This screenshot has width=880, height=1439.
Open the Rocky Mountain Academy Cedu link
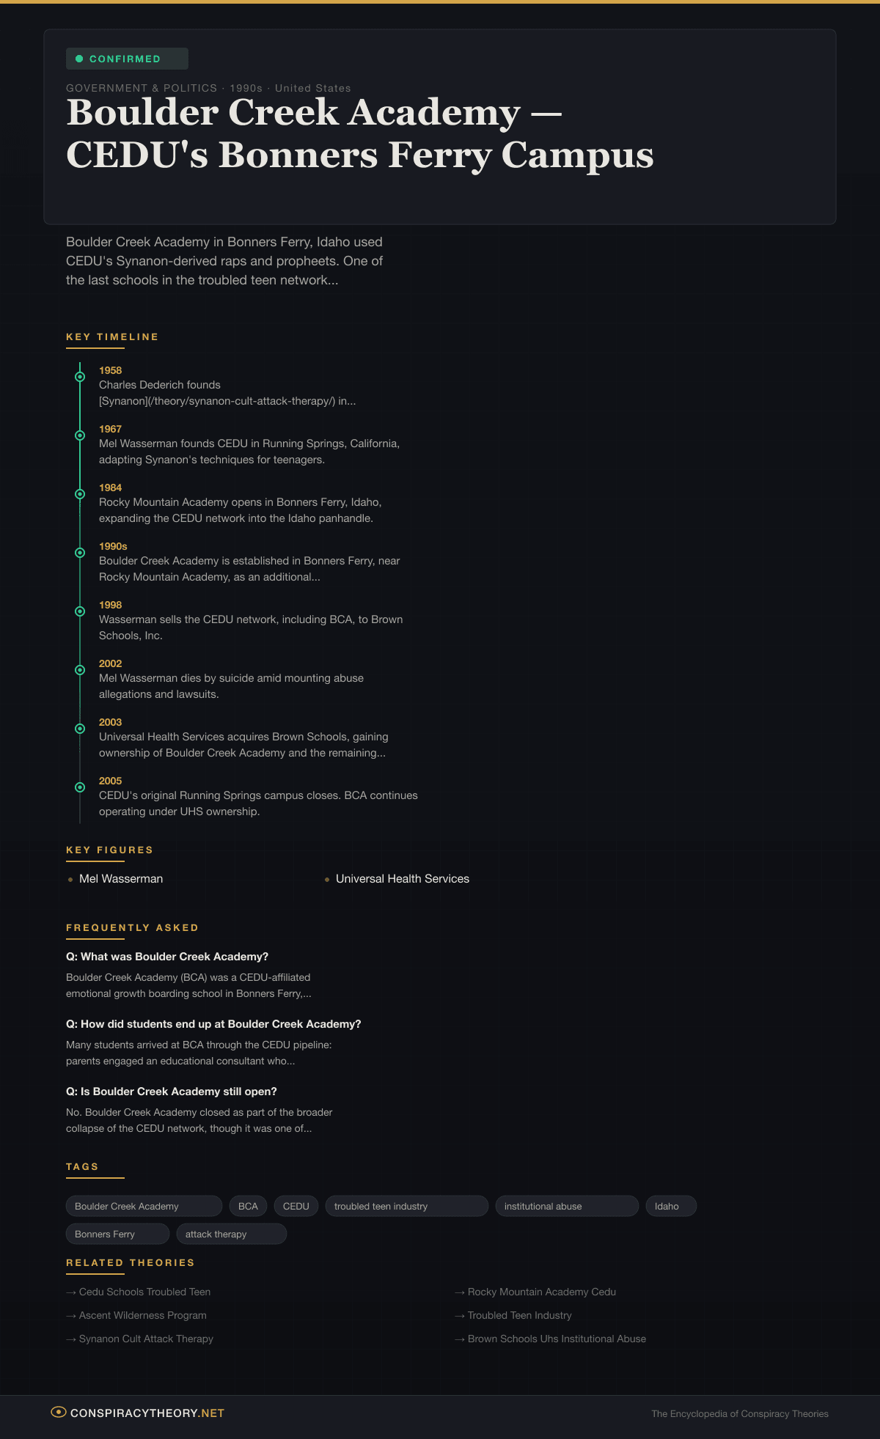click(541, 1292)
